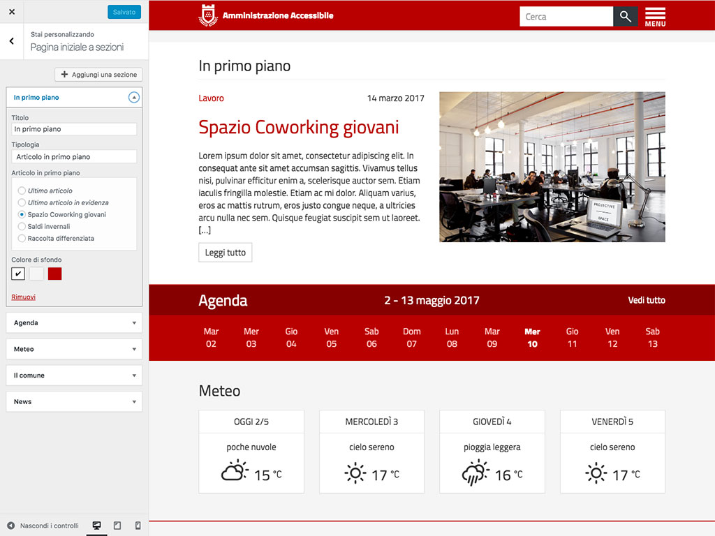Pick the red background color swatch
This screenshot has width=715, height=536.
(54, 274)
